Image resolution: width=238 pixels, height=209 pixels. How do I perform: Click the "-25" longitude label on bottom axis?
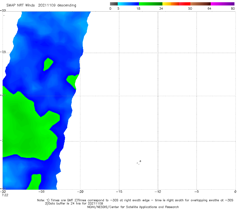tap(41, 192)
